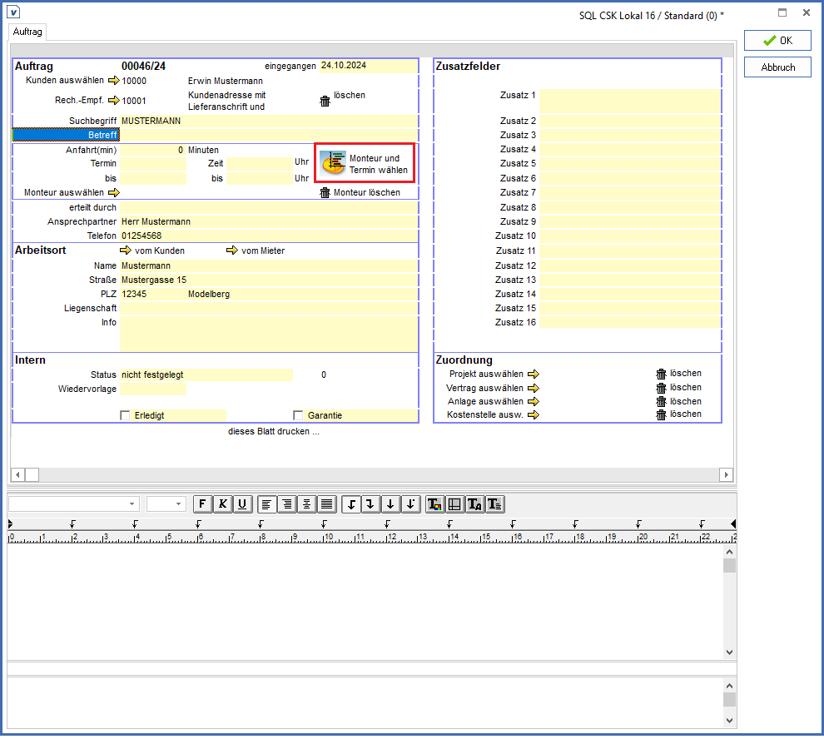The image size is (824, 749).
Task: Click the arrow icon for vom Mieter
Action: point(232,250)
